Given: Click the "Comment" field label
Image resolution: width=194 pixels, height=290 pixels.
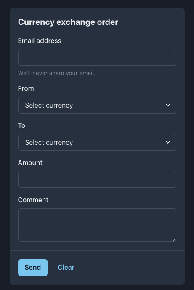Looking at the screenshot, I should pyautogui.click(x=33, y=200).
